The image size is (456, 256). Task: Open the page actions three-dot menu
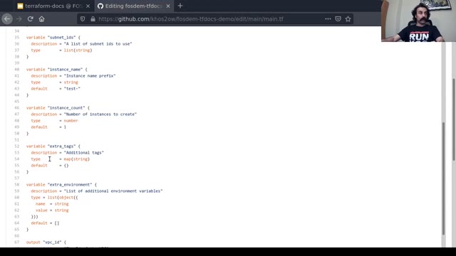tap(328, 19)
